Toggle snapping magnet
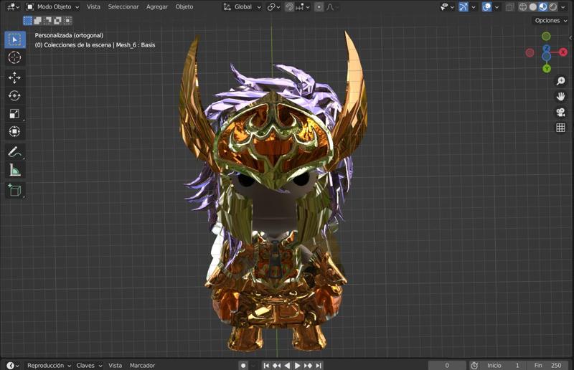 click(x=289, y=6)
